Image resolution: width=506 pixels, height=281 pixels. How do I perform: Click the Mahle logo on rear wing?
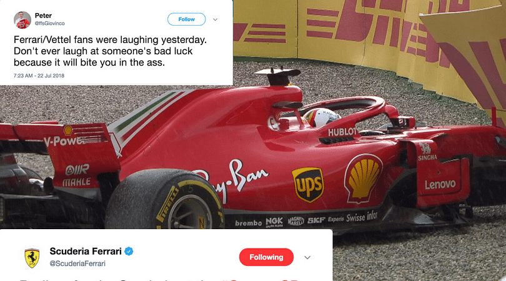[76, 182]
